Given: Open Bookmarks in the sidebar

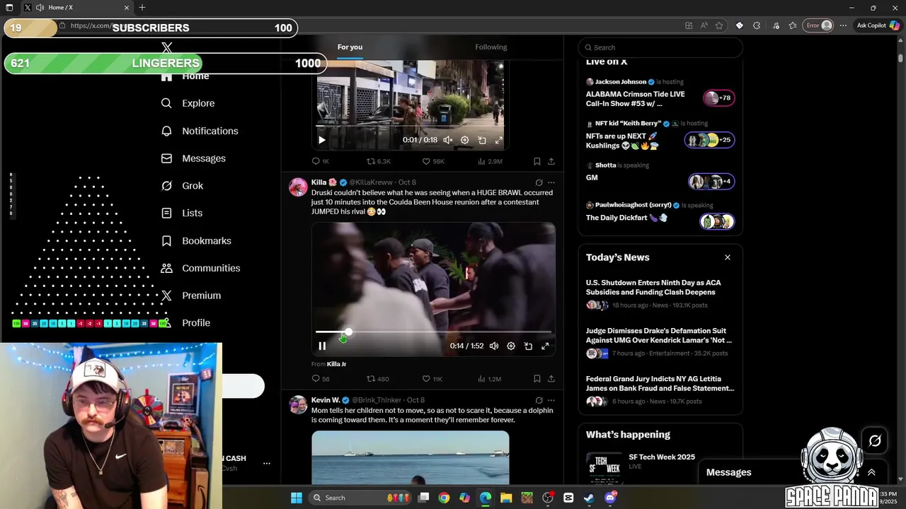Looking at the screenshot, I should [x=196, y=241].
